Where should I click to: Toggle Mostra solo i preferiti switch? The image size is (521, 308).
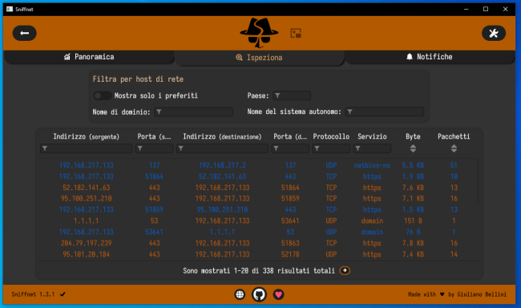(x=103, y=95)
